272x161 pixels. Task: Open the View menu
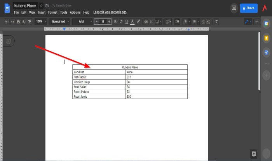[x=32, y=12]
